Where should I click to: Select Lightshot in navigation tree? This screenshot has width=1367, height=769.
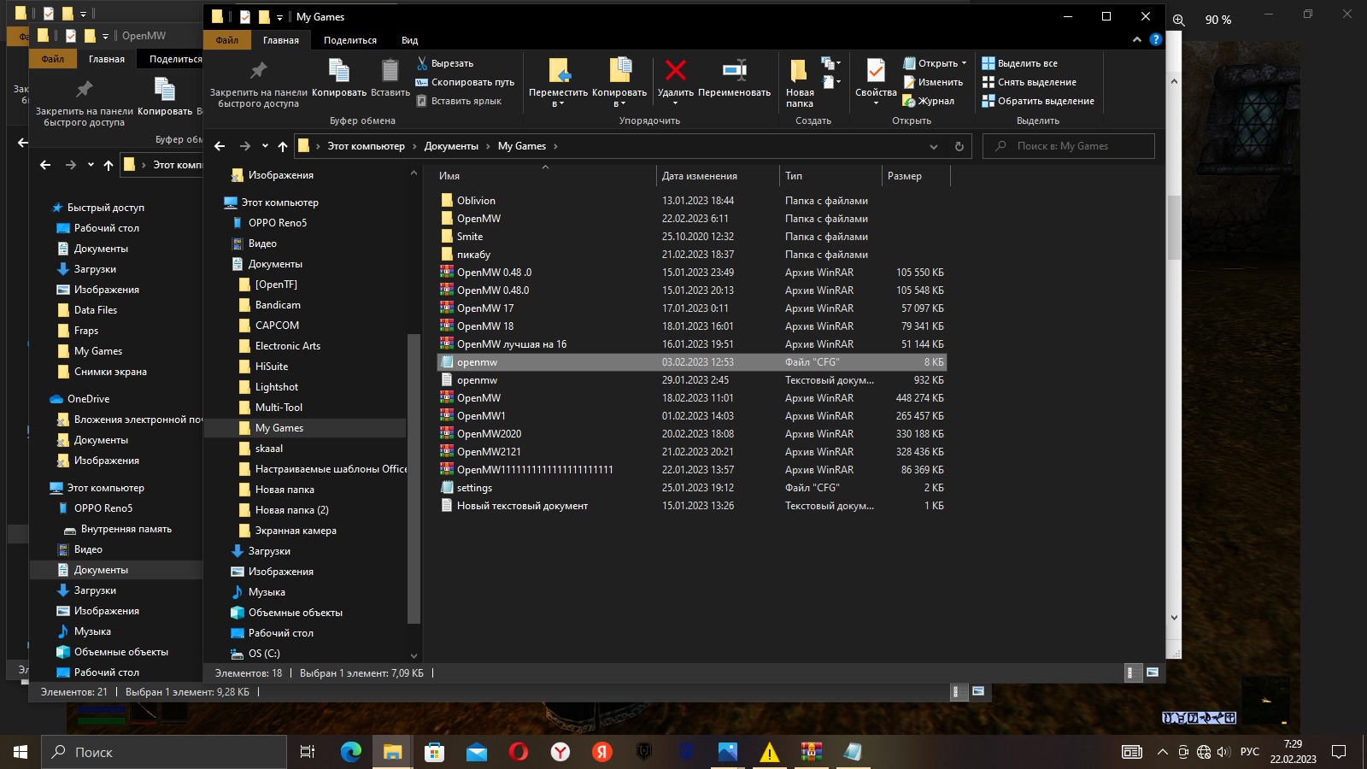pyautogui.click(x=277, y=387)
